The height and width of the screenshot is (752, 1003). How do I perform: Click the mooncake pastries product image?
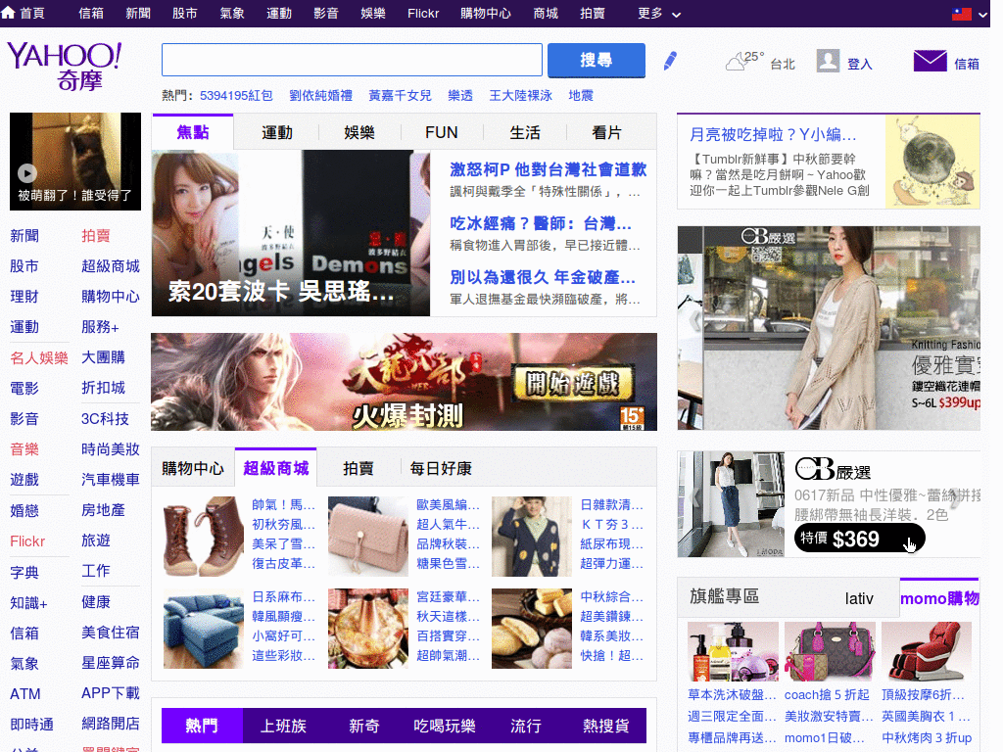(532, 629)
